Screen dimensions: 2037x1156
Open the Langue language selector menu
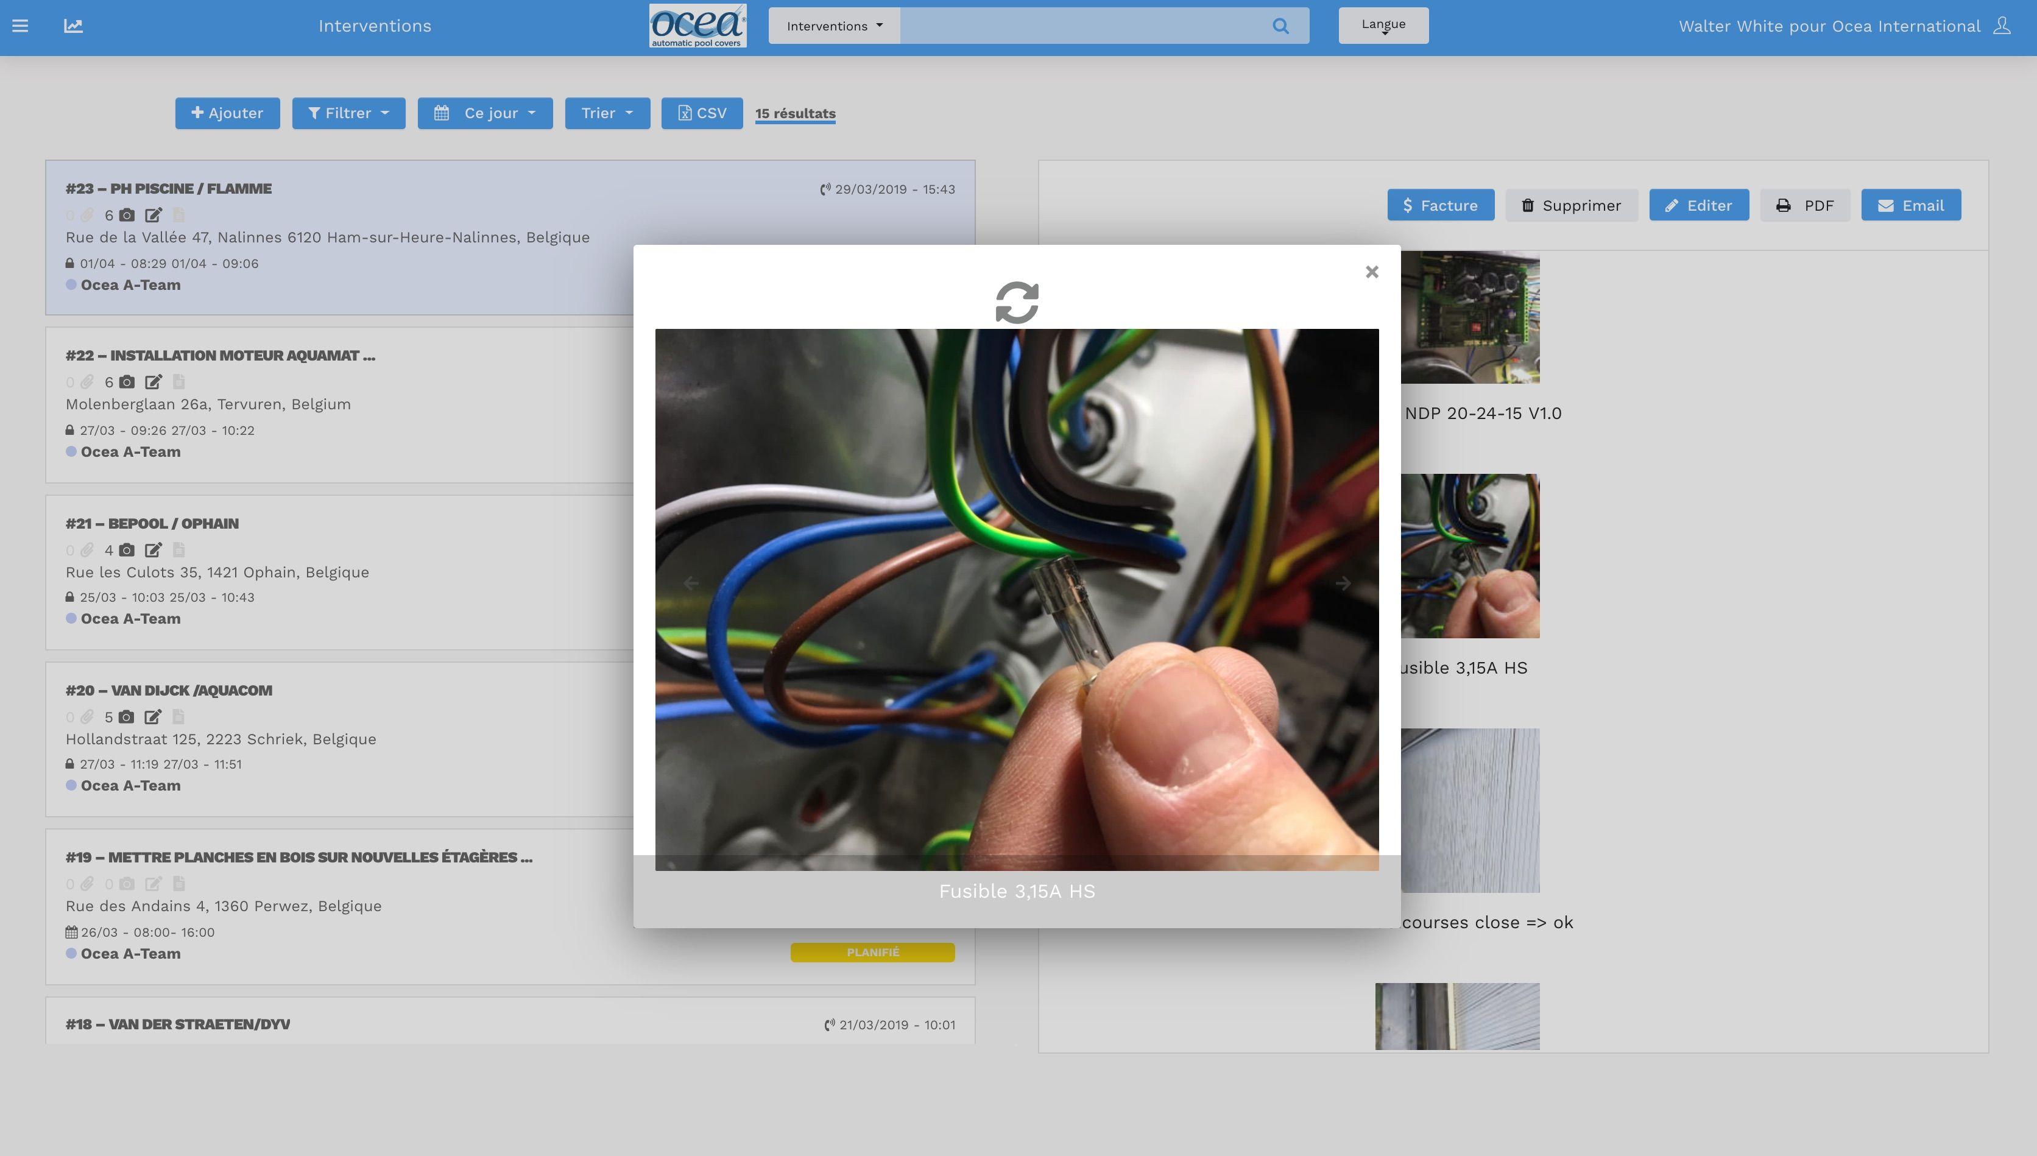pos(1382,25)
